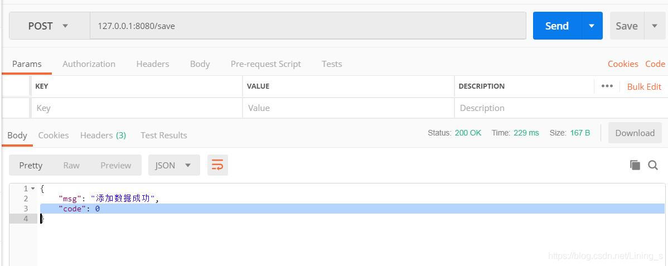Click the "code" key in the response
The image size is (668, 266).
pos(71,209)
